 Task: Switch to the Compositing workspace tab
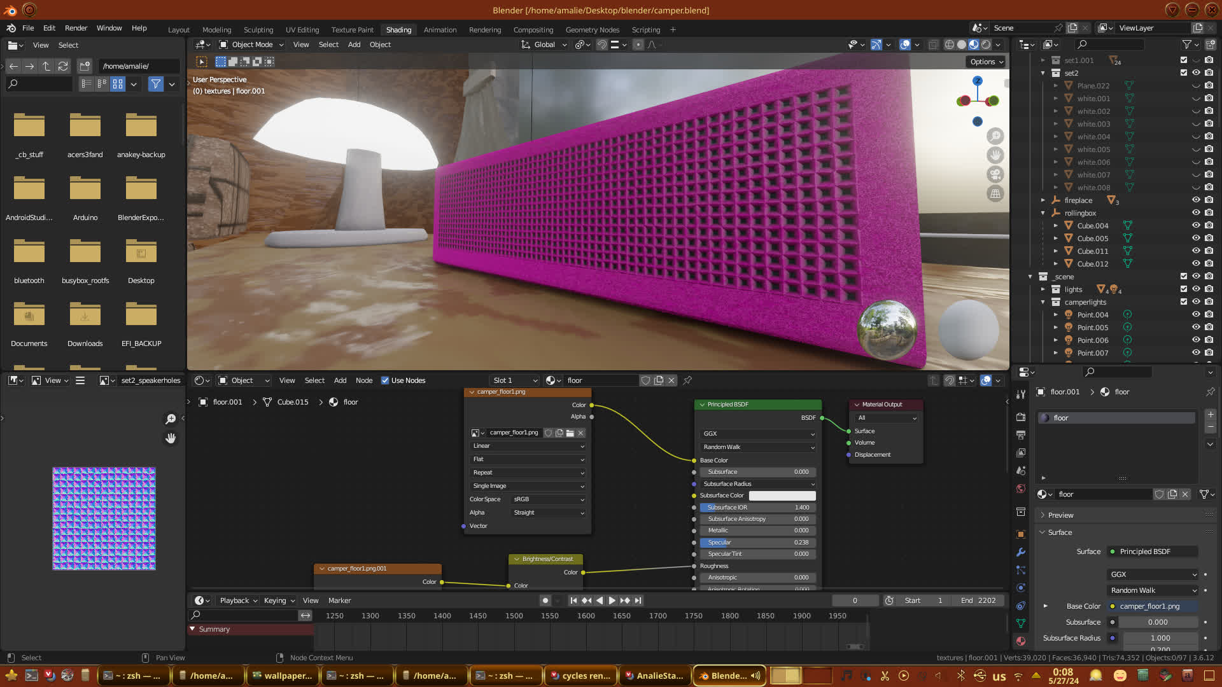pos(533,30)
